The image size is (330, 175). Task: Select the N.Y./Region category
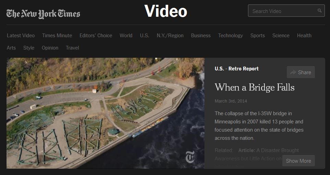(x=170, y=36)
